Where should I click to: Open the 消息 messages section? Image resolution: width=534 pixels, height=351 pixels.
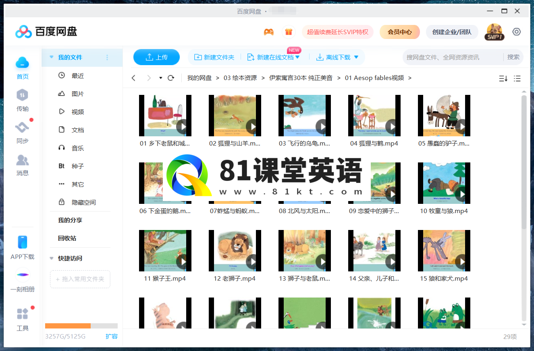[x=22, y=160]
